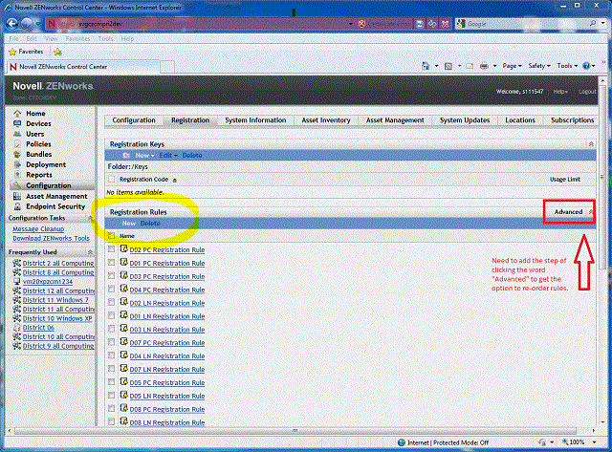
Task: Click the Reports icon in sidebar
Action: tap(17, 175)
